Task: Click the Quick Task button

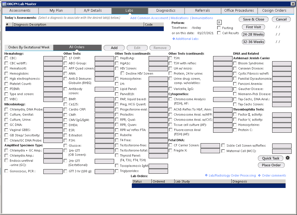Action: (270, 158)
